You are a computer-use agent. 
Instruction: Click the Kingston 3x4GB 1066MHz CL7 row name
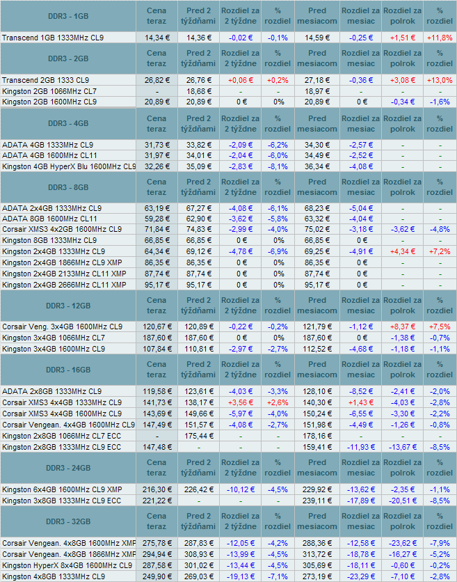tap(54, 338)
